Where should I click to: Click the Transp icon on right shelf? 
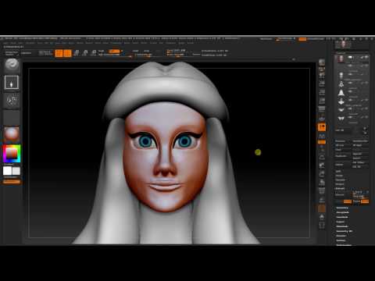322,200
